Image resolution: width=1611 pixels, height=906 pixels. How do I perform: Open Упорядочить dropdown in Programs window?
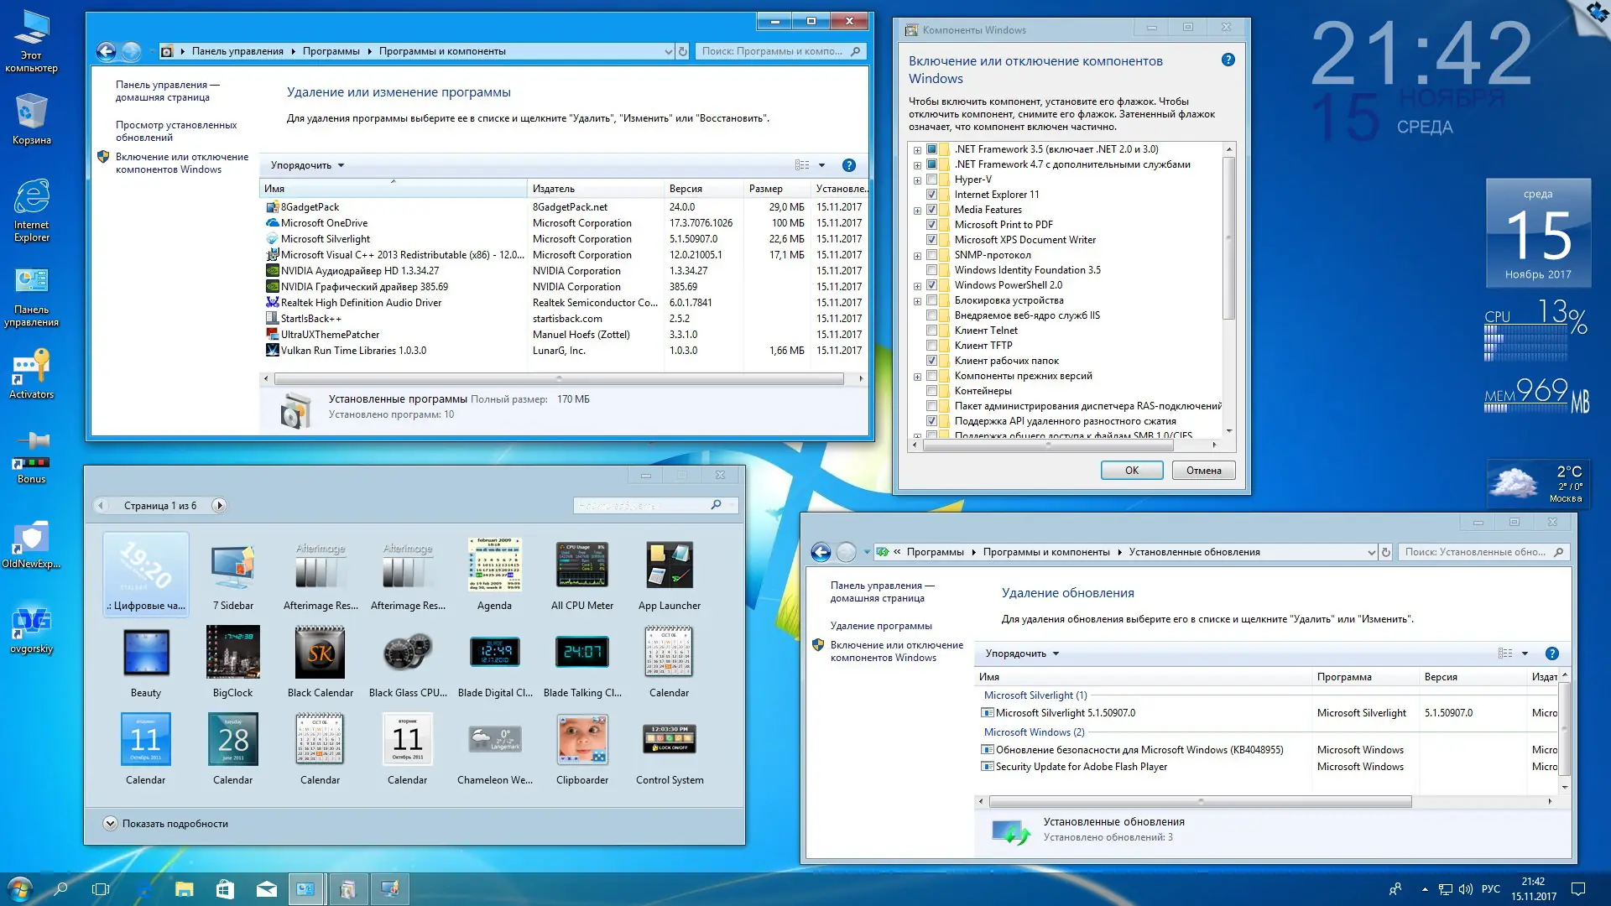(307, 165)
